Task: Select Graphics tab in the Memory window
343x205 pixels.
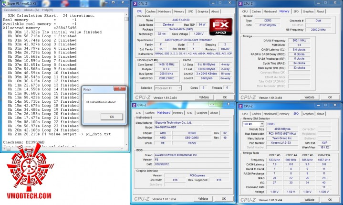Action: 308,11
